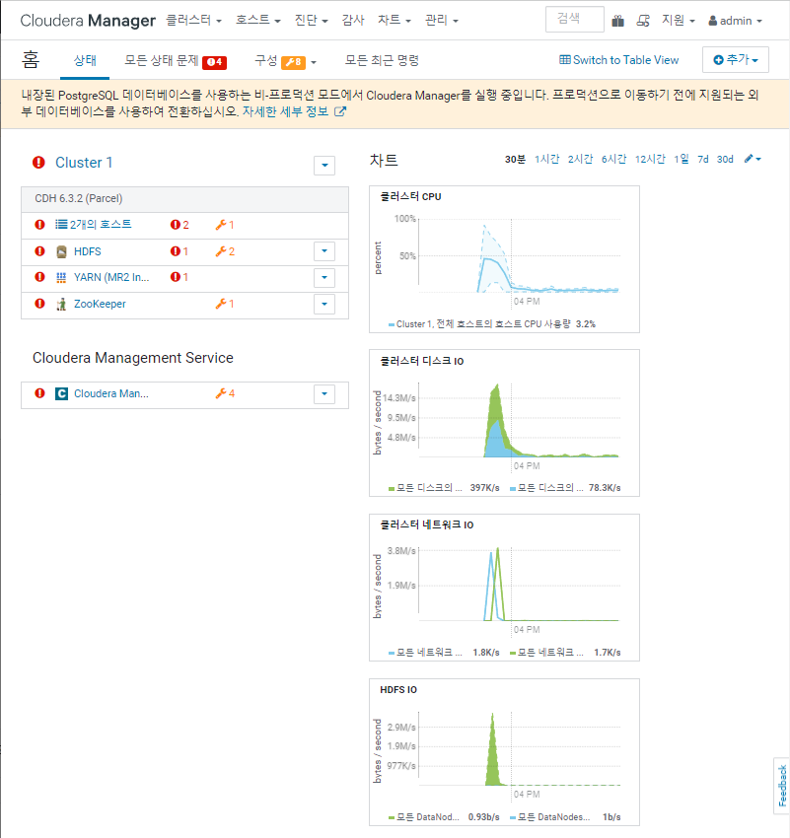This screenshot has width=790, height=838.
Task: Open the chart pencil edit menu
Action: coord(753,159)
